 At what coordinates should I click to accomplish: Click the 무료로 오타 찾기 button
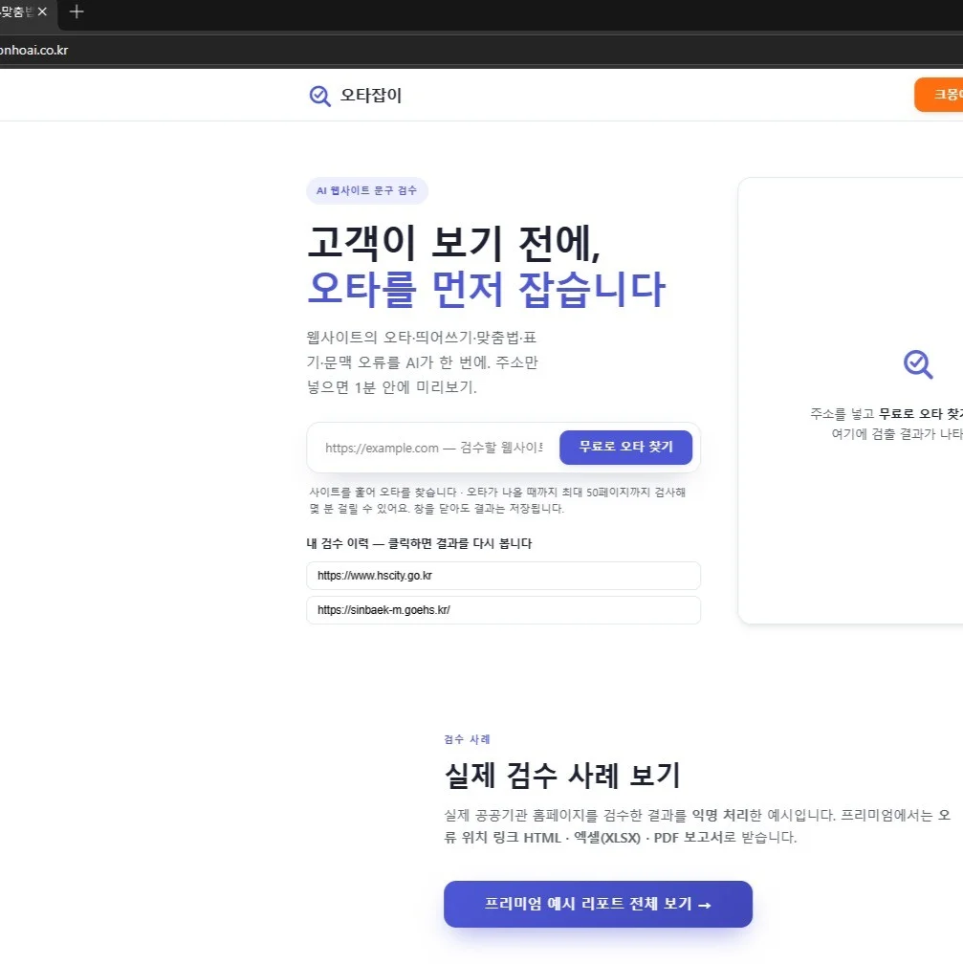(626, 447)
